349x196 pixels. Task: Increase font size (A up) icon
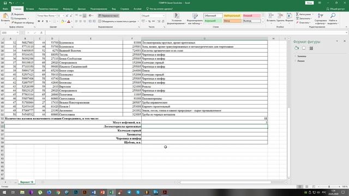(67, 16)
